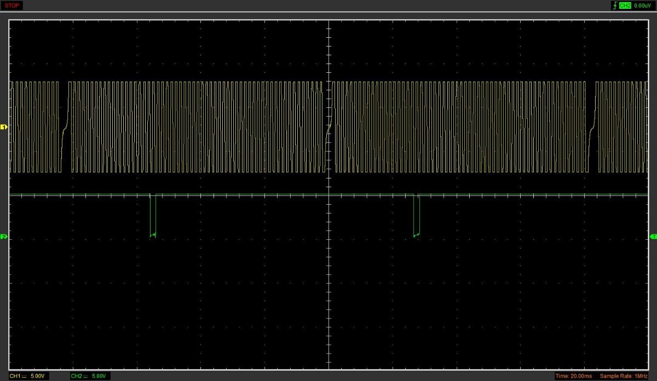Click the rightmost gap in yellow CH1 waveform
This screenshot has width=657, height=381.
point(592,127)
